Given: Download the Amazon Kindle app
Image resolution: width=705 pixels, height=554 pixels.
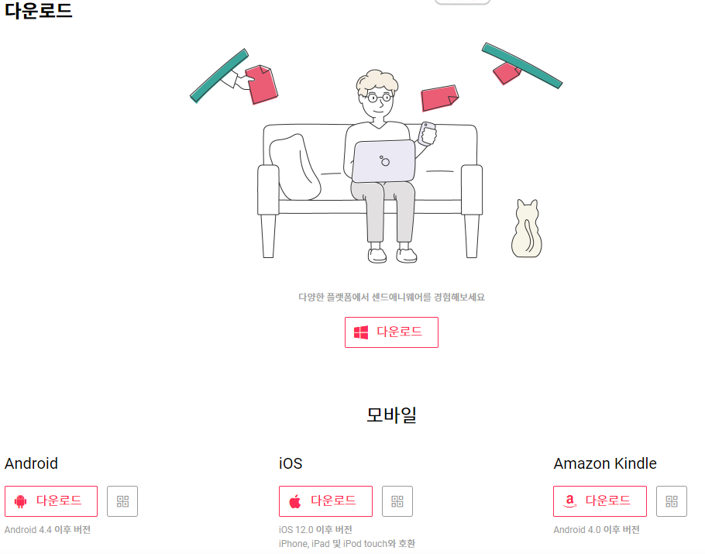Looking at the screenshot, I should coord(600,501).
